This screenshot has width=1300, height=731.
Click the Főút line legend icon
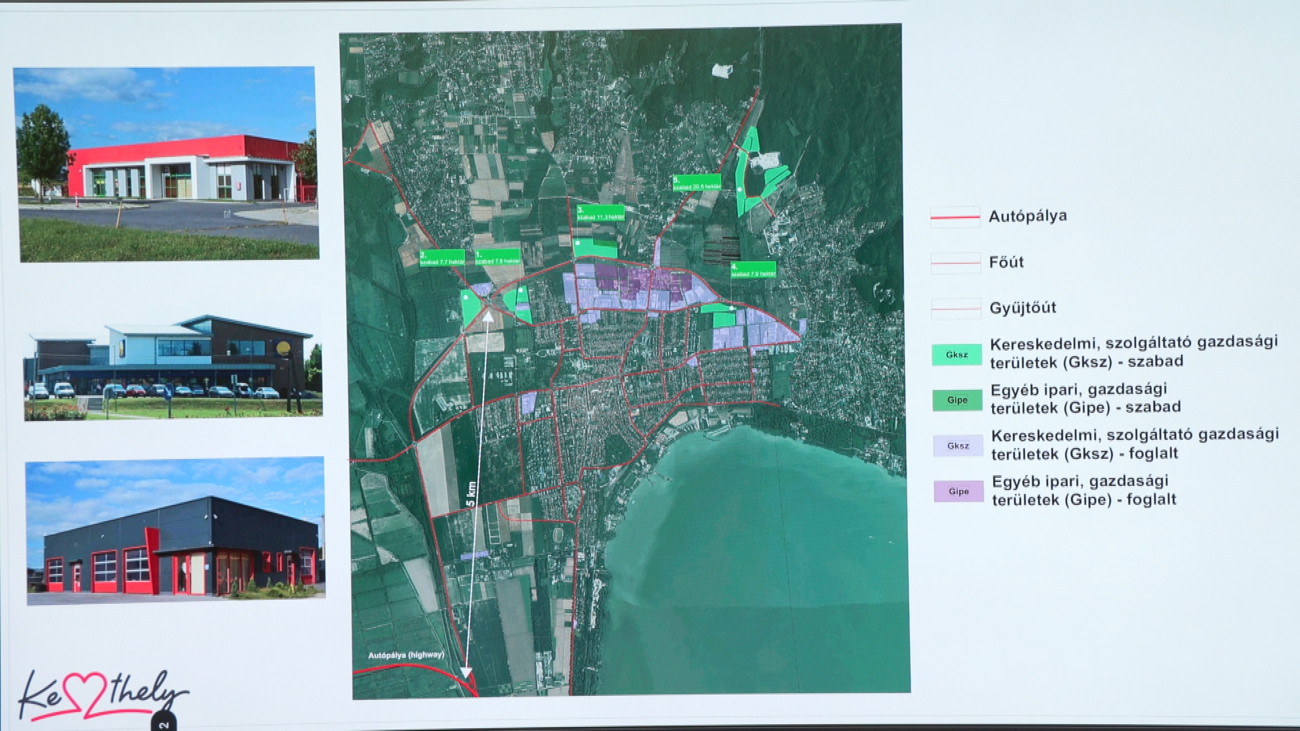click(x=955, y=263)
